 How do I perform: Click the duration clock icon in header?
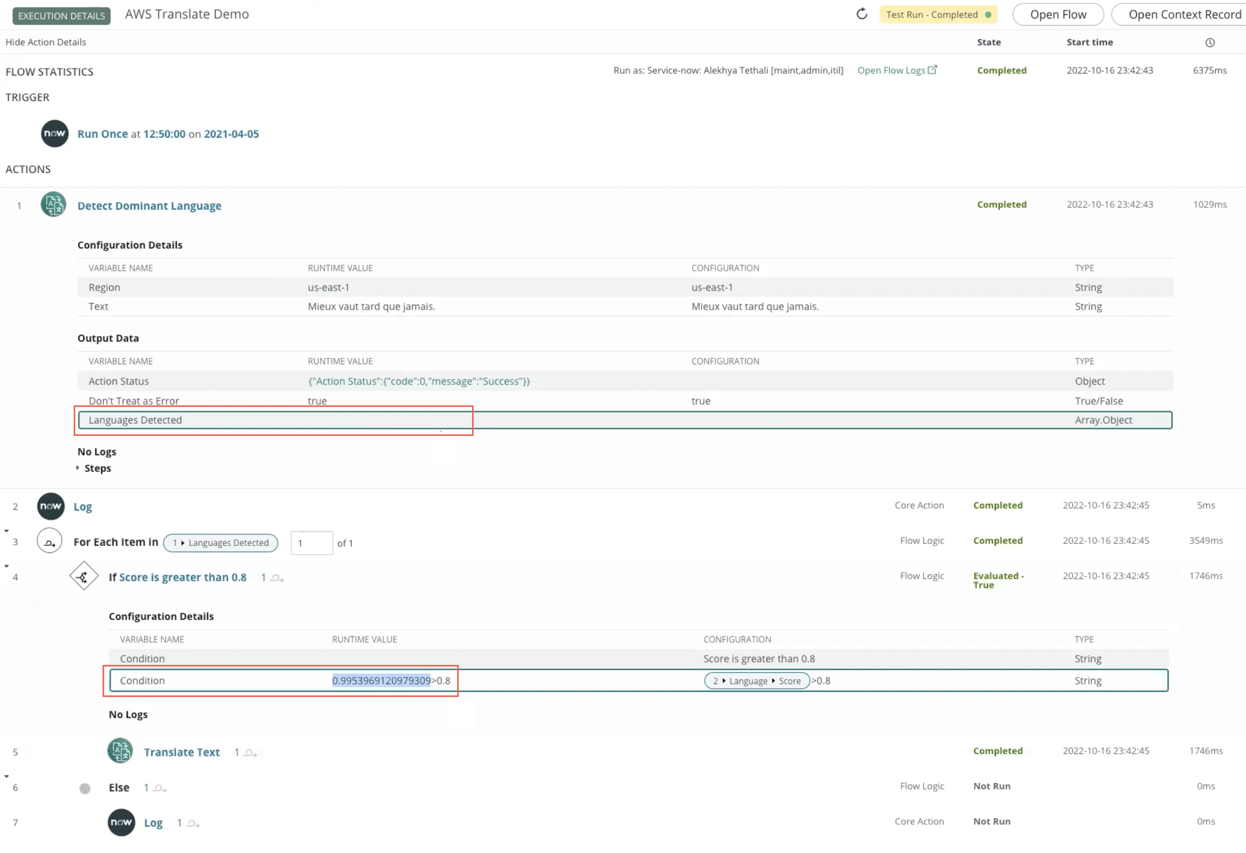(1210, 42)
